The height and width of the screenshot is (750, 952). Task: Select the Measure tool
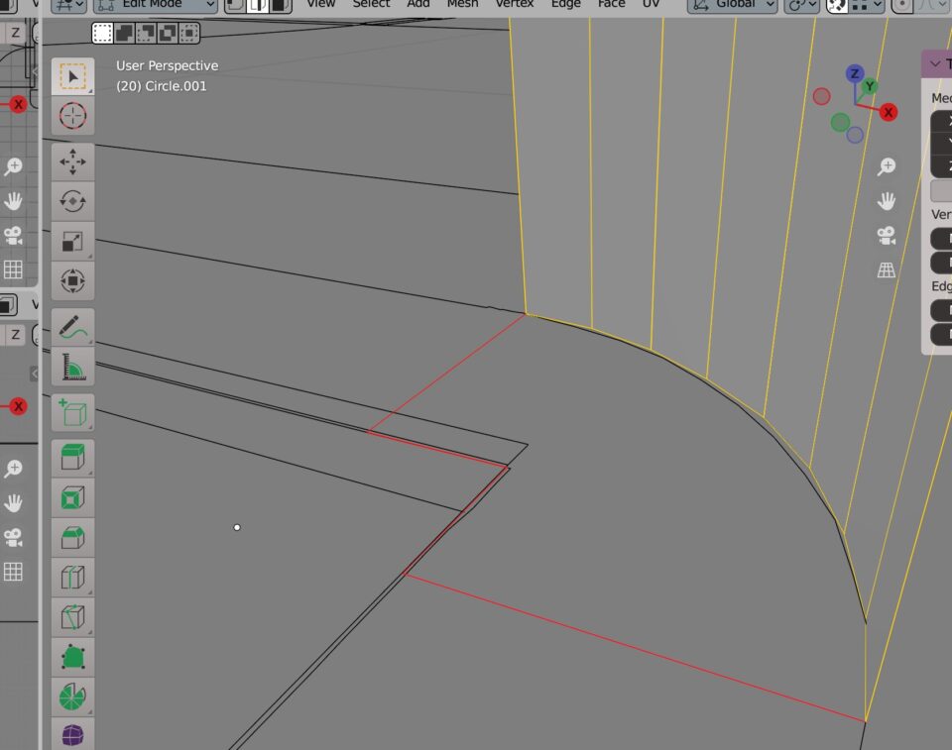coord(72,366)
